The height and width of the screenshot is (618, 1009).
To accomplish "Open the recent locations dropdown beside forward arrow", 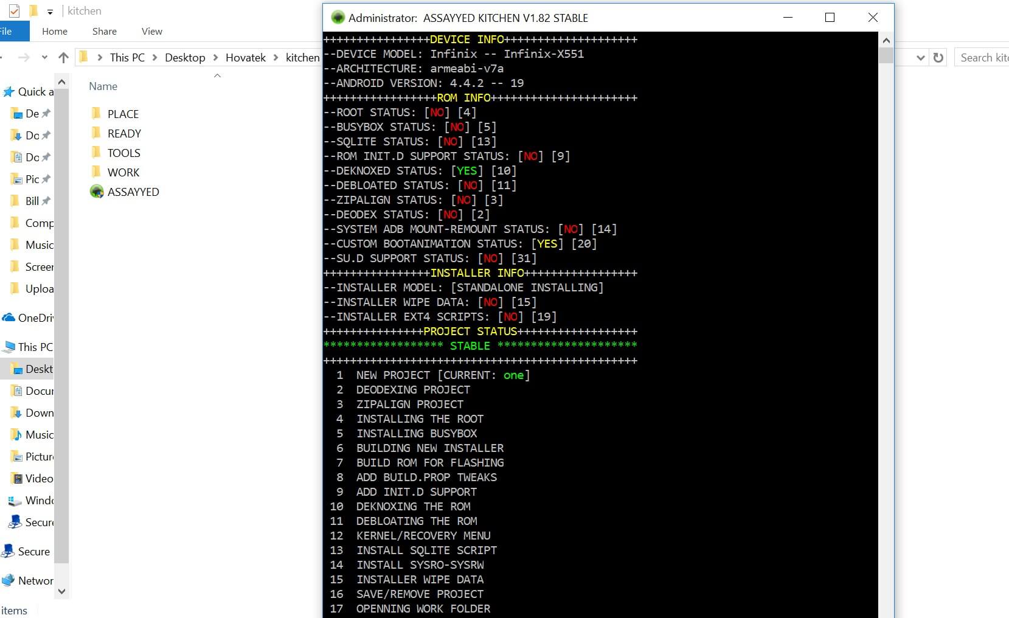I will [x=44, y=58].
